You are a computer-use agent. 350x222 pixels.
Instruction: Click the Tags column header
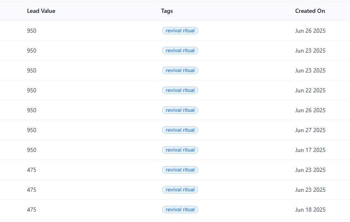pyautogui.click(x=167, y=11)
